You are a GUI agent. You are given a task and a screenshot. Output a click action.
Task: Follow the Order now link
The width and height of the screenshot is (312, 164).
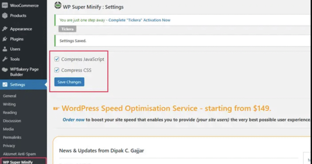click(73, 120)
